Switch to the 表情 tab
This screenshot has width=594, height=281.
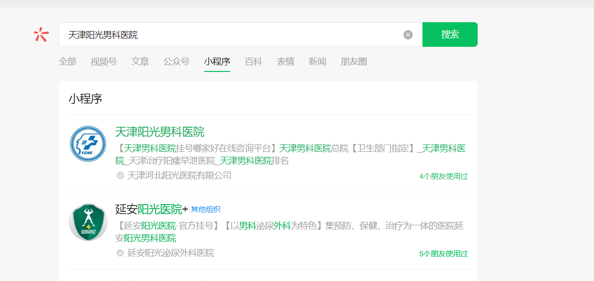point(285,62)
